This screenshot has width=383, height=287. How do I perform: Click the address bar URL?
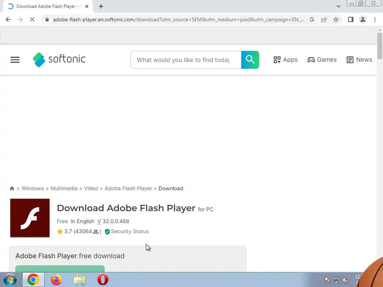(x=178, y=19)
